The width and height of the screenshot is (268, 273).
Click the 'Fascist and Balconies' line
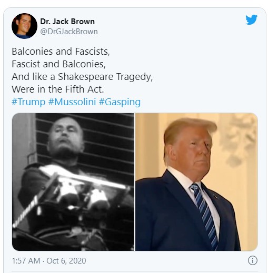(x=58, y=64)
